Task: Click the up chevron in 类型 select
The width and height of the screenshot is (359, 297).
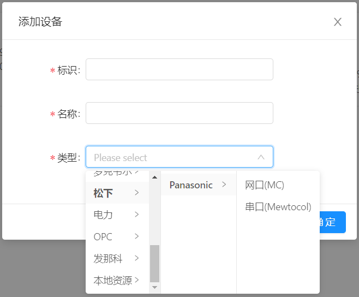Action: point(261,157)
